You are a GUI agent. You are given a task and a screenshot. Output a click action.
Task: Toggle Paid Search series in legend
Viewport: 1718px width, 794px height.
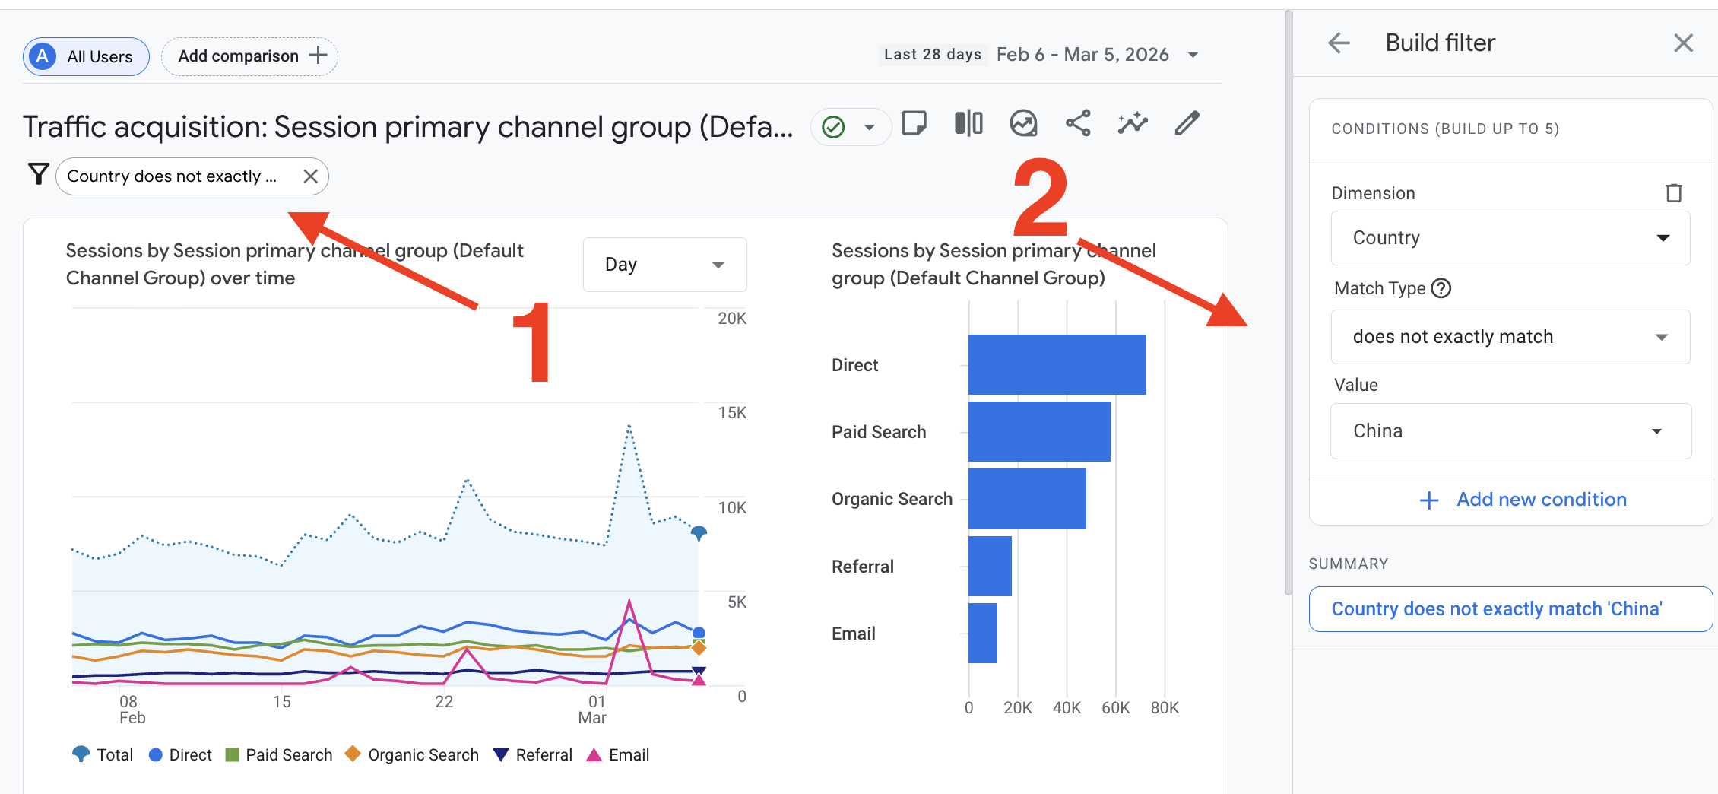(279, 754)
